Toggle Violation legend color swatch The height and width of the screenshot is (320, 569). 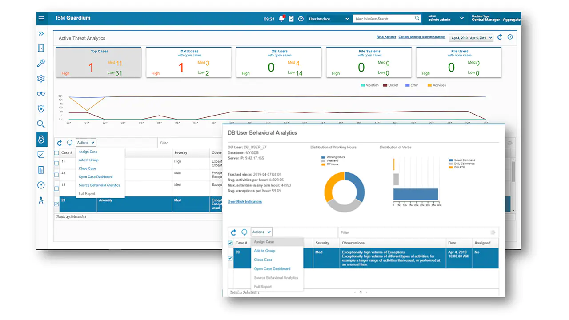363,85
